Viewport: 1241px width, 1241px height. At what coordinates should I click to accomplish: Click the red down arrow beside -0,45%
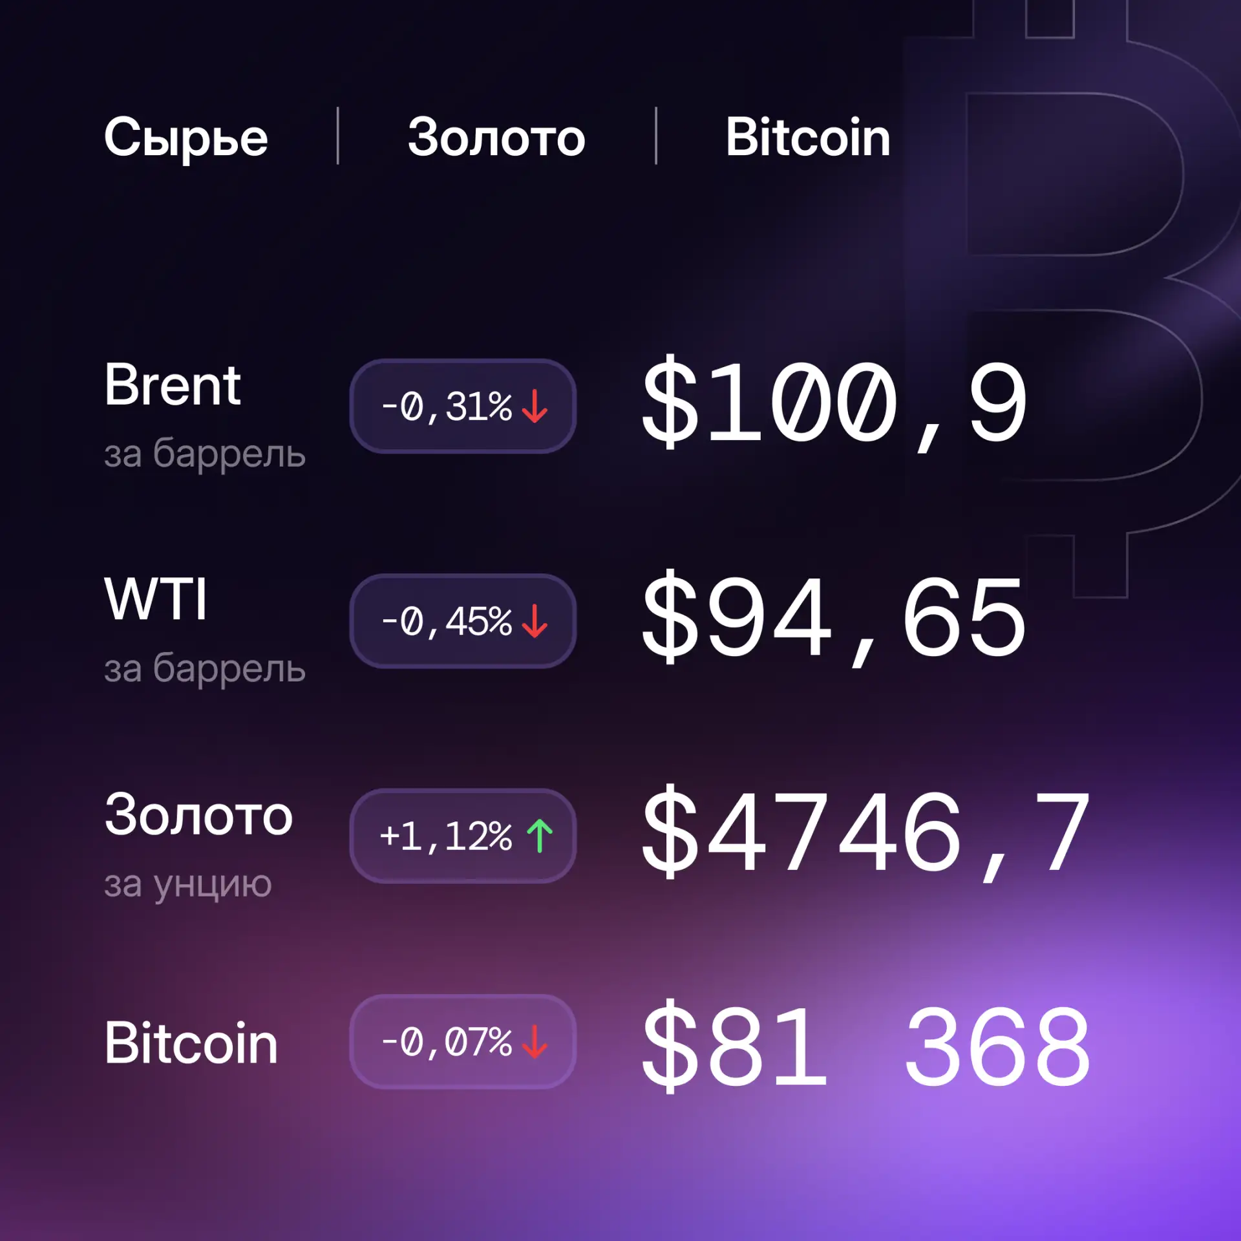point(535,621)
